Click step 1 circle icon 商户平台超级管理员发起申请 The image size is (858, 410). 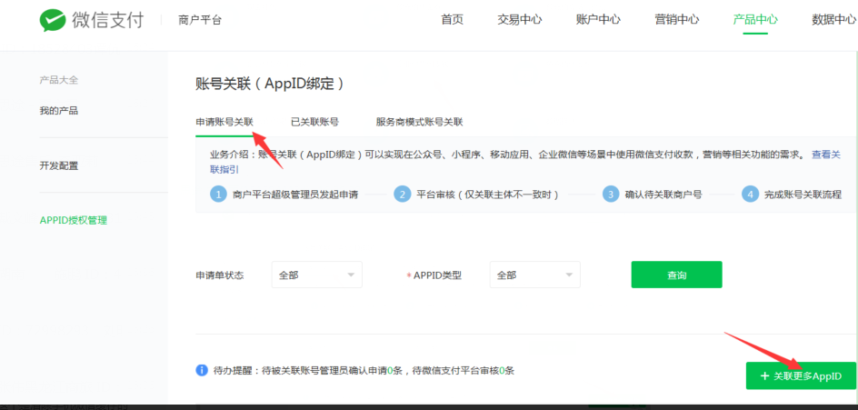(x=218, y=194)
